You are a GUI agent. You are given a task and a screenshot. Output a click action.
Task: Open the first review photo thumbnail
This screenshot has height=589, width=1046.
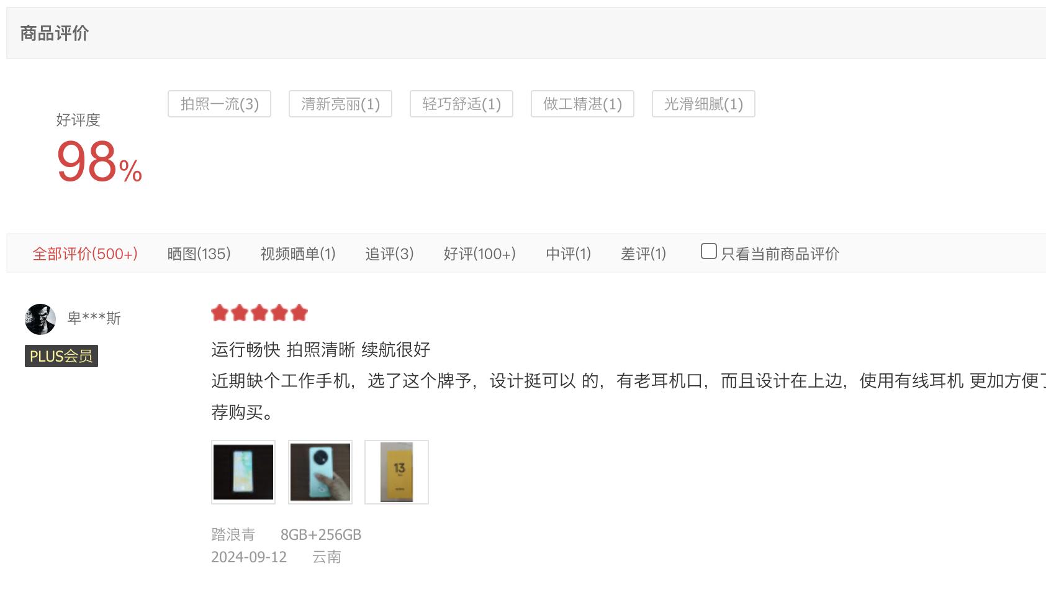pos(243,472)
